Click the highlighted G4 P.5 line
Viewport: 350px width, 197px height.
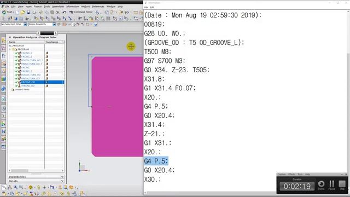click(156, 161)
